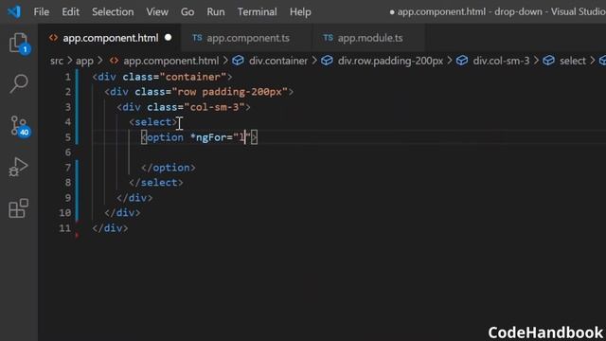This screenshot has width=606, height=341.
Task: Click the div.col-sm-3 breadcrumb segment
Action: tap(501, 61)
